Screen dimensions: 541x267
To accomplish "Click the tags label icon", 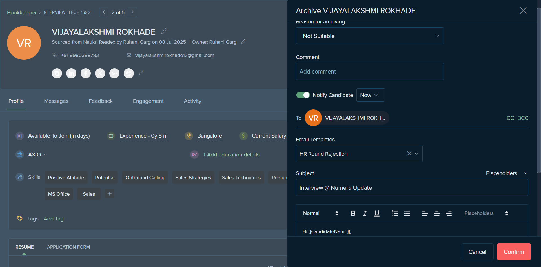I will [x=20, y=219].
